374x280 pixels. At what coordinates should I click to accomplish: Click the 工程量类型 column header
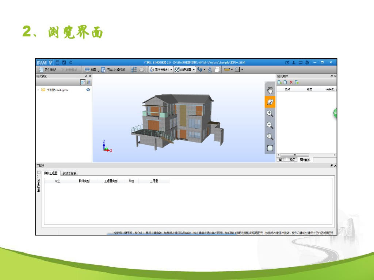coord(111,181)
